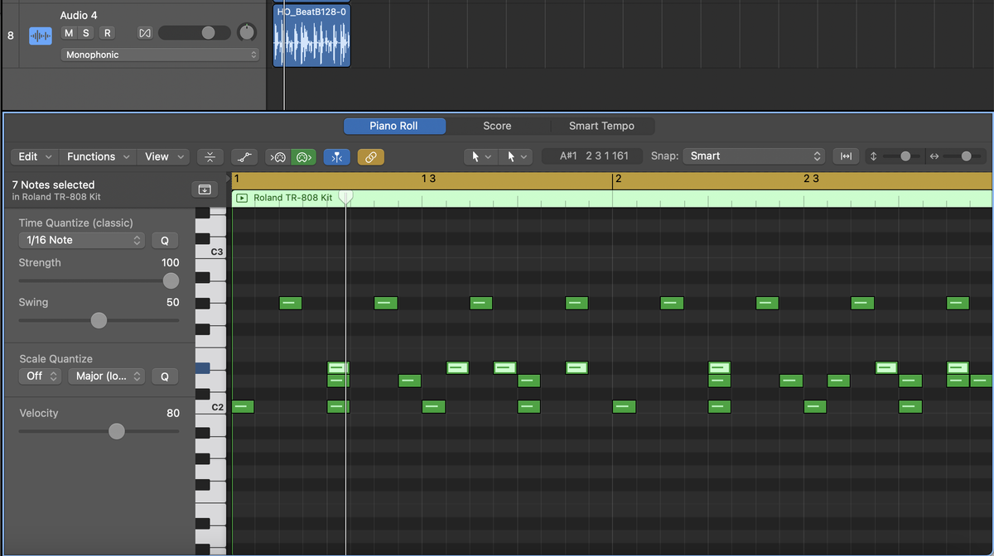Click the horizontal auto-zoom button

pyautogui.click(x=845, y=156)
